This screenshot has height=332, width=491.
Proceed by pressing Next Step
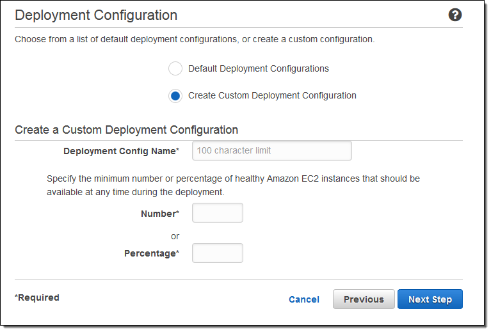pyautogui.click(x=430, y=299)
